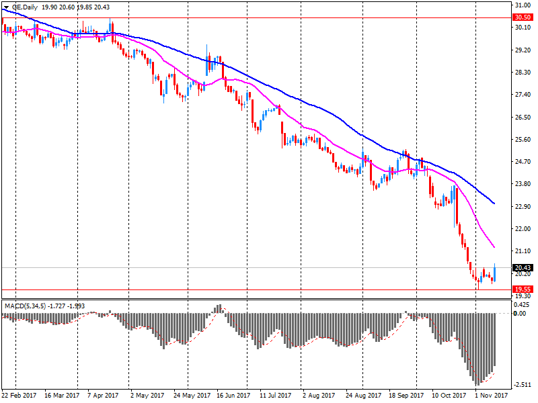Click the 1 Nov 2017 date label
This screenshot has height=403, width=538.
click(491, 396)
